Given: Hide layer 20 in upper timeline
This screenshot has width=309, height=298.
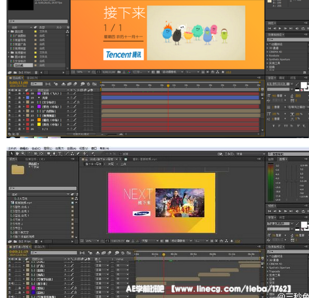Looking at the screenshot, I should (x=9, y=102).
